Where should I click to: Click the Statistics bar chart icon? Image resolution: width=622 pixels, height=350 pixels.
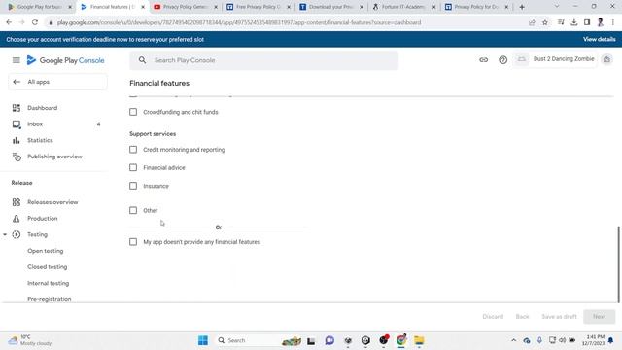pos(17,140)
